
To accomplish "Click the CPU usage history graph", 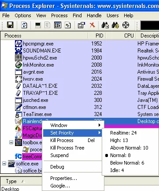I will [x=149, y=25].
